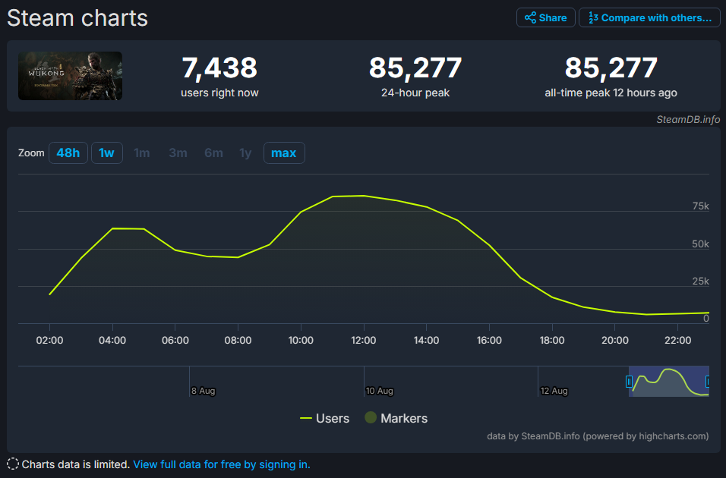Click the chart peak near 12:00

click(364, 196)
